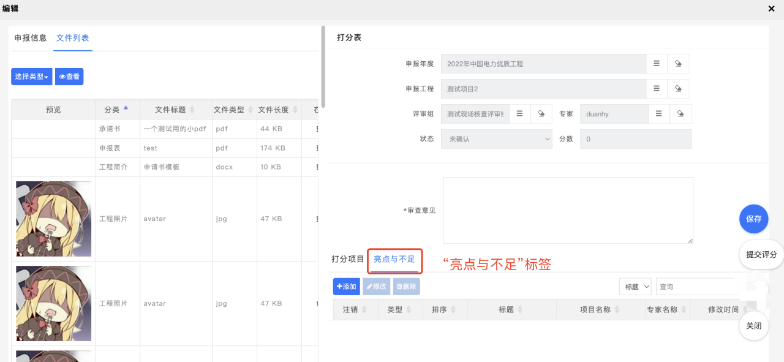
Task: Click the 提交评分 floating button
Action: coord(761,254)
